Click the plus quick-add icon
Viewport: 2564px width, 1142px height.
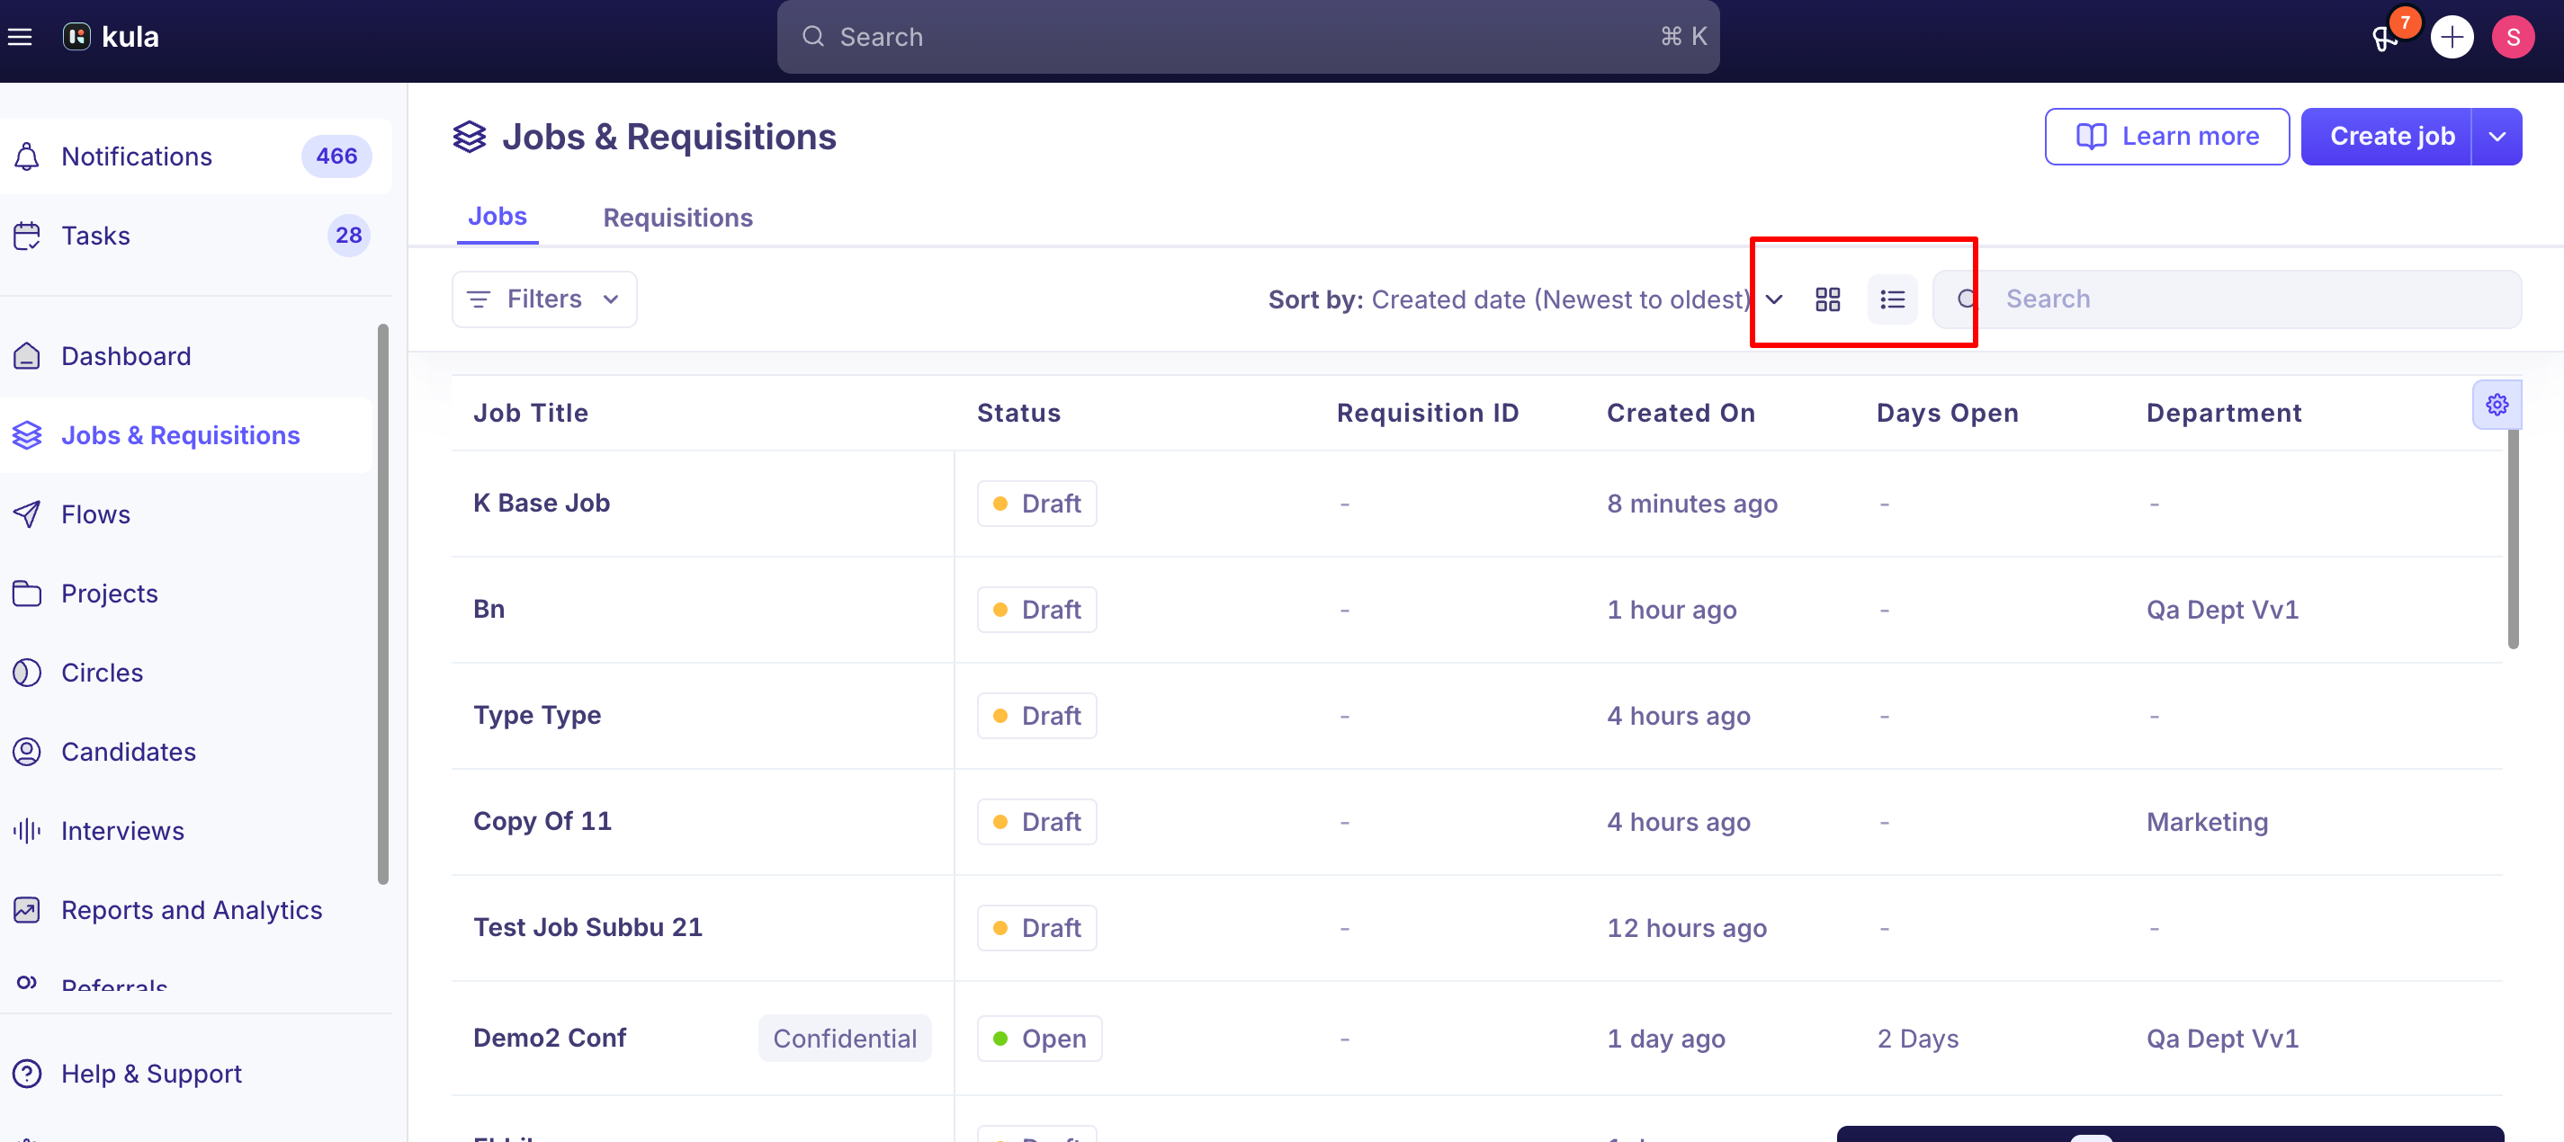pyautogui.click(x=2452, y=37)
